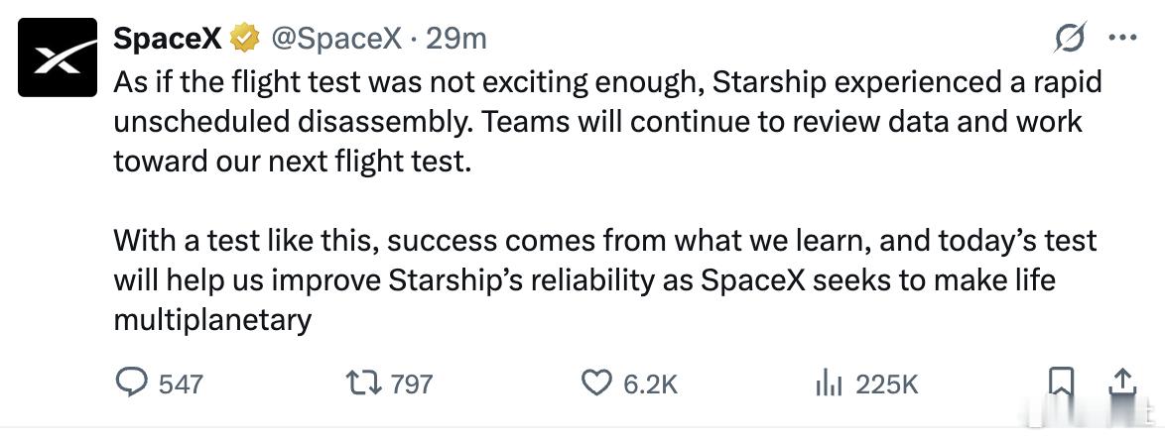Click the paragraph starting "With a test like this"
The width and height of the screenshot is (1165, 440).
[x=605, y=280]
